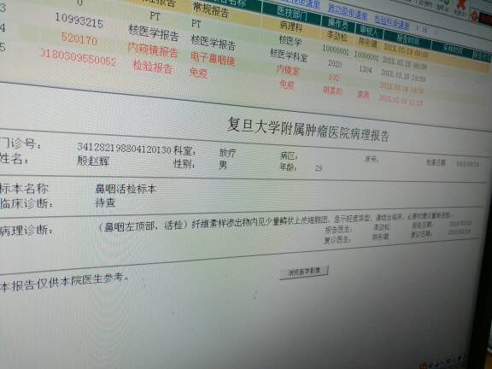The width and height of the screenshot is (492, 369).
Task: Open the 检验科申请单 link
Action: point(391,22)
